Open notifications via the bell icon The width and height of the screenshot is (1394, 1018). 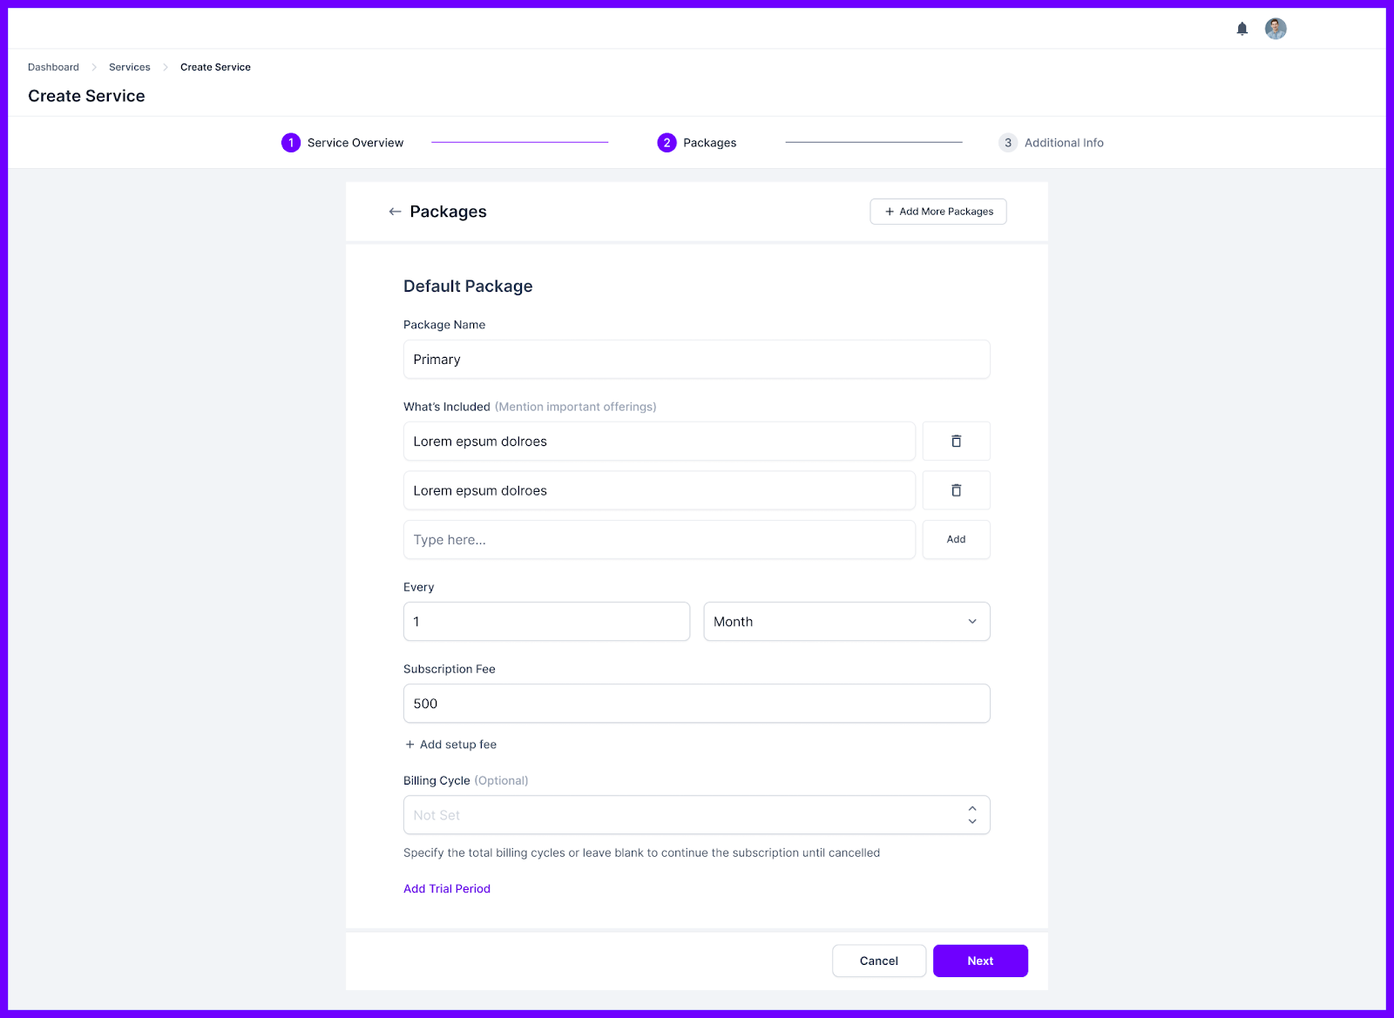(x=1242, y=28)
